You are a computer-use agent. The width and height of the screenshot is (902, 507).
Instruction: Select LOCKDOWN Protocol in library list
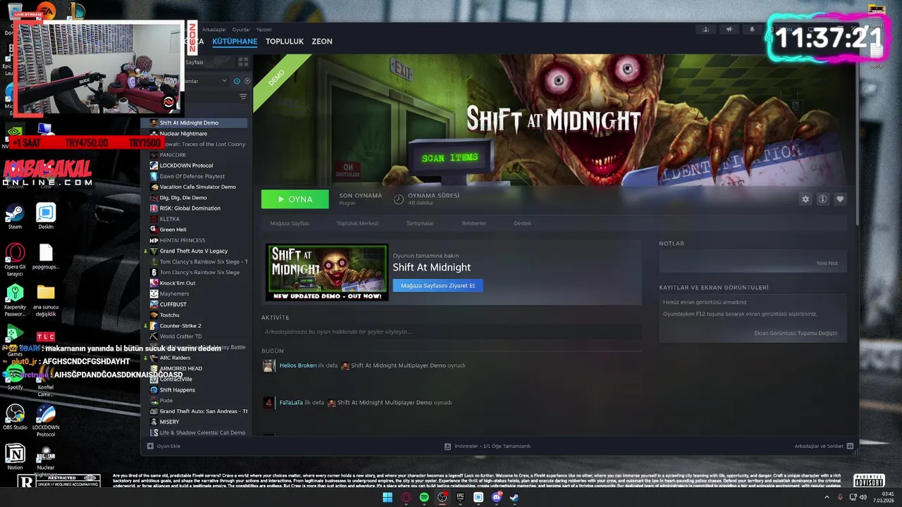186,165
